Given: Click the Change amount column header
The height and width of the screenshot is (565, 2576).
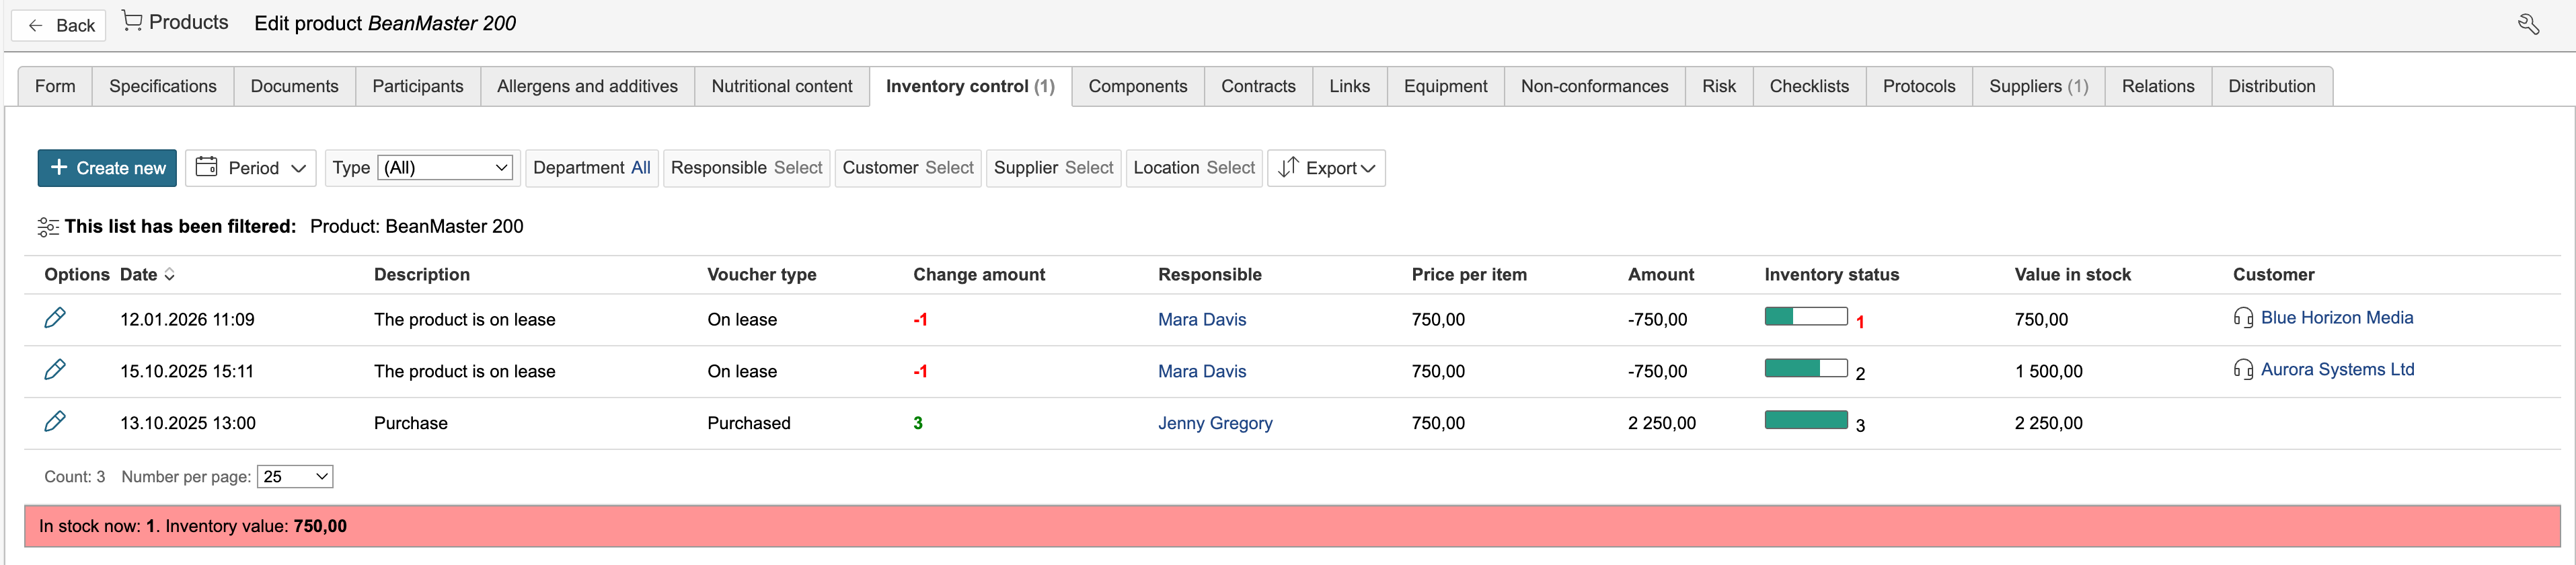Looking at the screenshot, I should (x=979, y=275).
